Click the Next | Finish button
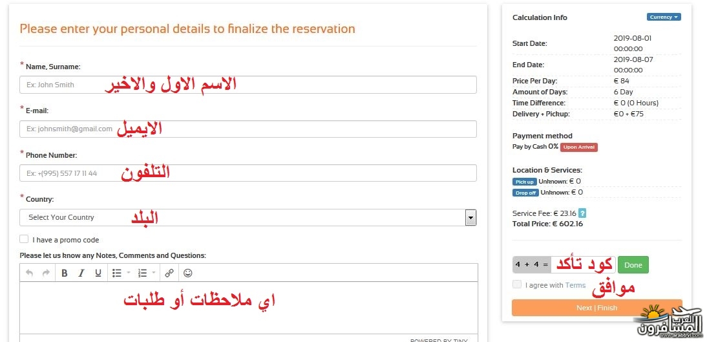 596,308
